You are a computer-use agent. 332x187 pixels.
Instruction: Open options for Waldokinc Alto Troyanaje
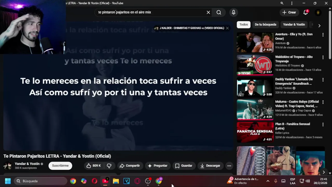tap(323, 57)
